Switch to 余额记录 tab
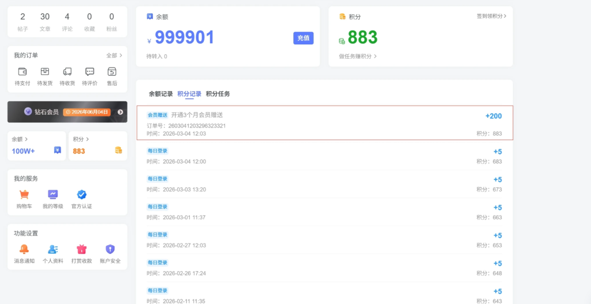Image resolution: width=591 pixels, height=304 pixels. click(x=161, y=94)
